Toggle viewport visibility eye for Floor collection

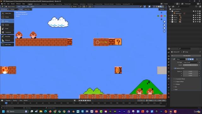[198, 16]
